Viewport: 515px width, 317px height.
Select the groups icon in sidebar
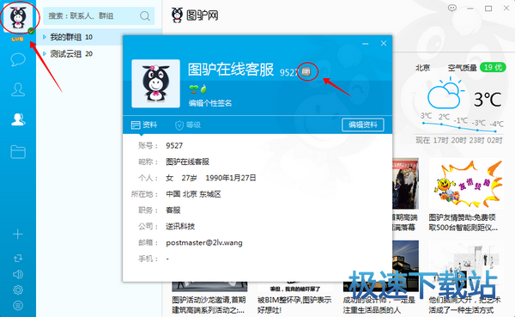click(x=18, y=119)
